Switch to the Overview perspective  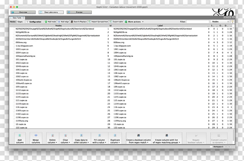(23, 12)
